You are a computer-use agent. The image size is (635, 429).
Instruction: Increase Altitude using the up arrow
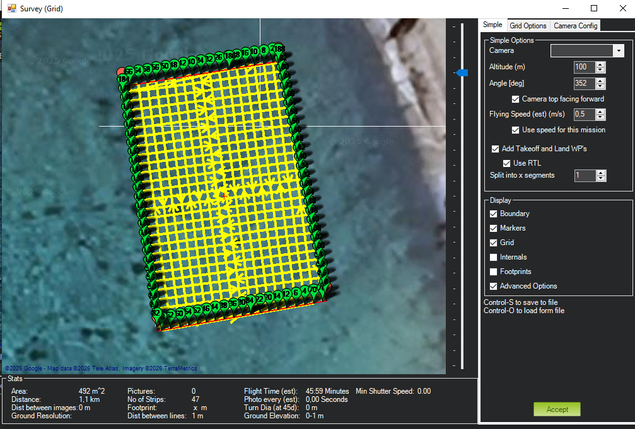600,64
